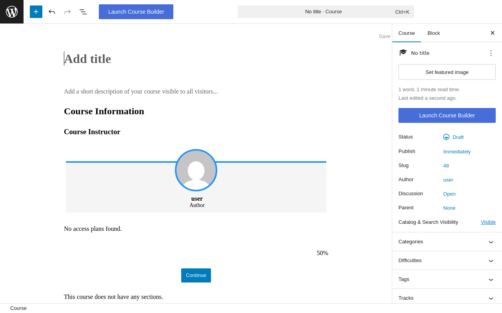Open the block inserter plus button
The image size is (502, 313).
36,12
